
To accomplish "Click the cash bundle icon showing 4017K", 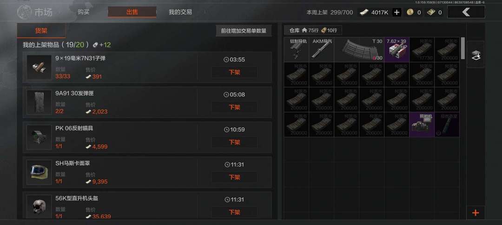I will [364, 12].
